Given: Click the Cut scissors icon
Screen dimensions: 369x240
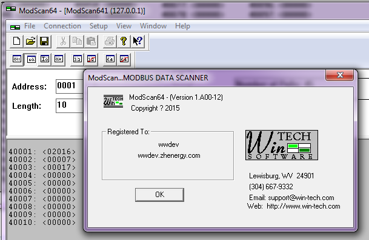Looking at the screenshot, I should [x=63, y=41].
